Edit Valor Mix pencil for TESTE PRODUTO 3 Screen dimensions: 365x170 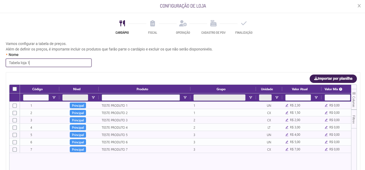[326, 120]
